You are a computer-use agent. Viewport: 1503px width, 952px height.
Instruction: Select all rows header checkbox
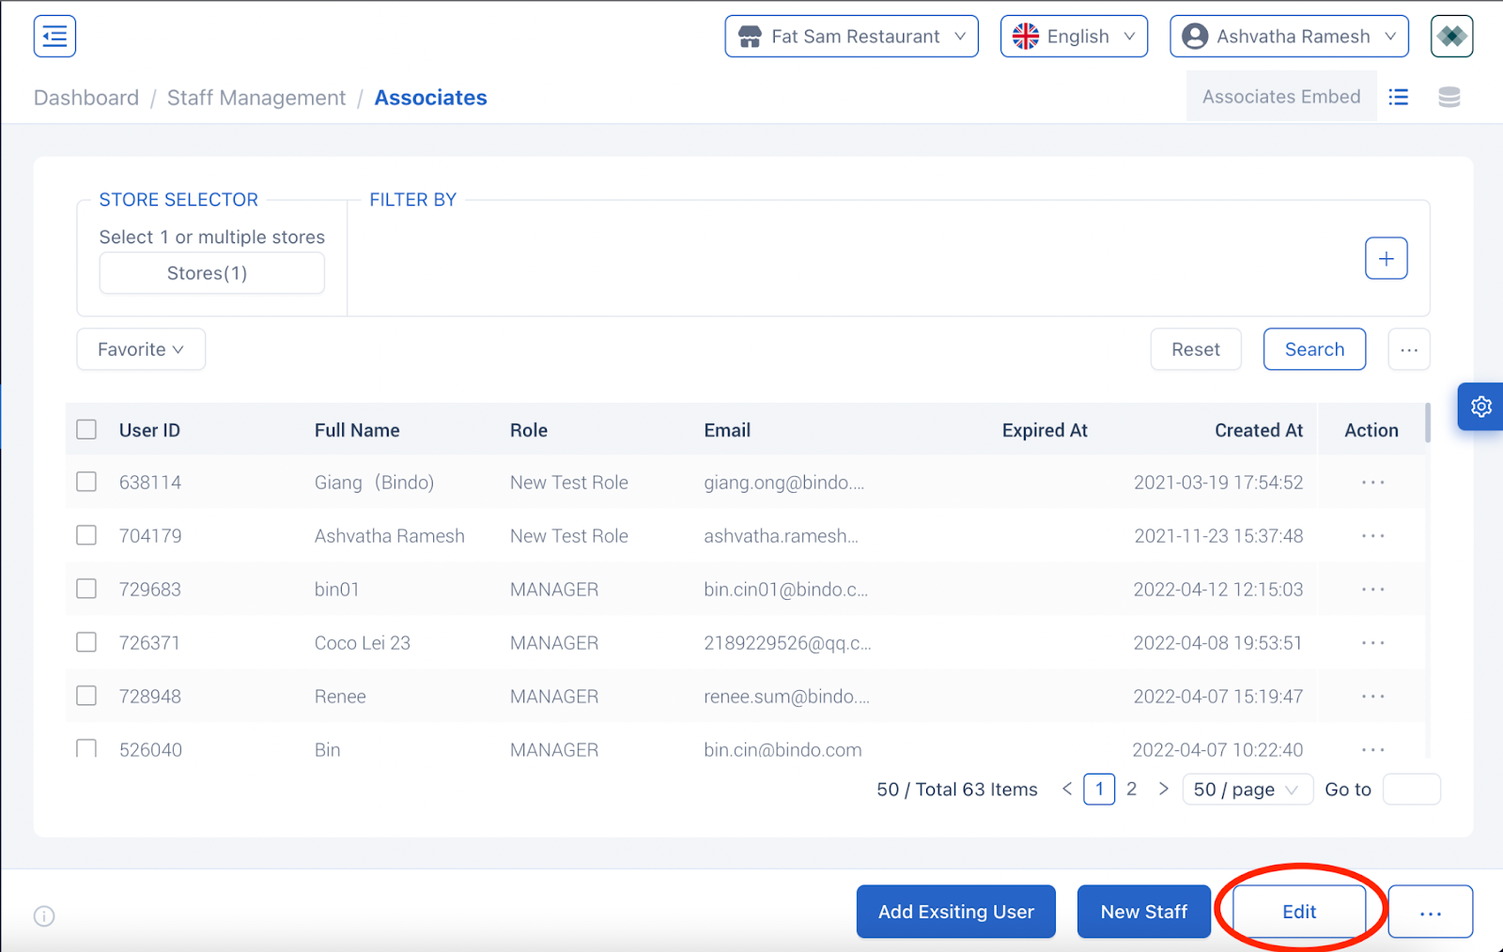point(86,430)
